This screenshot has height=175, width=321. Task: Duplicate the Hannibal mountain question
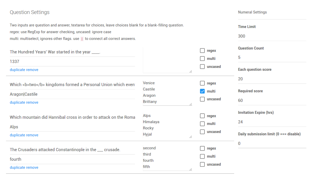[17, 135]
